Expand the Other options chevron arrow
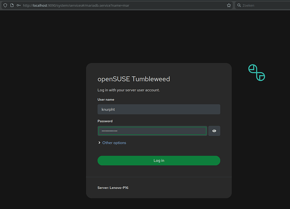The width and height of the screenshot is (290, 209). click(x=99, y=143)
